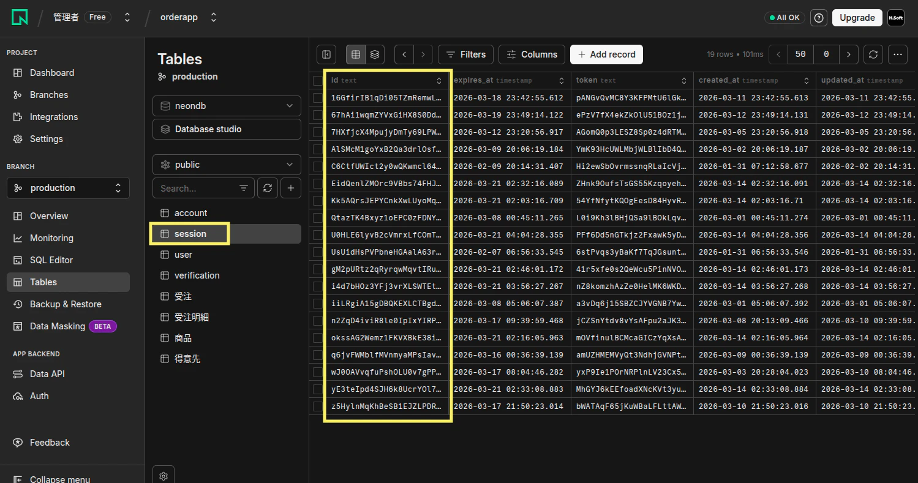Click the offset field showing 0
918x483 pixels.
tap(826, 54)
